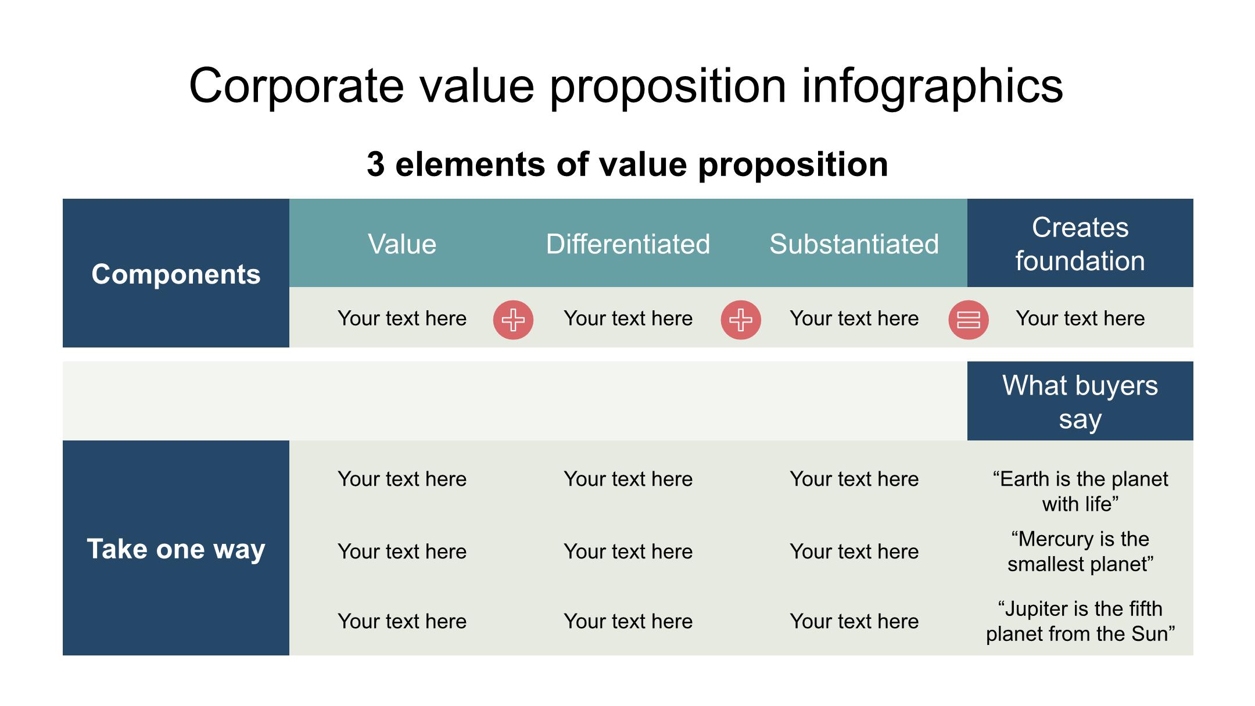Click the dark blue Components cell

[x=175, y=274]
